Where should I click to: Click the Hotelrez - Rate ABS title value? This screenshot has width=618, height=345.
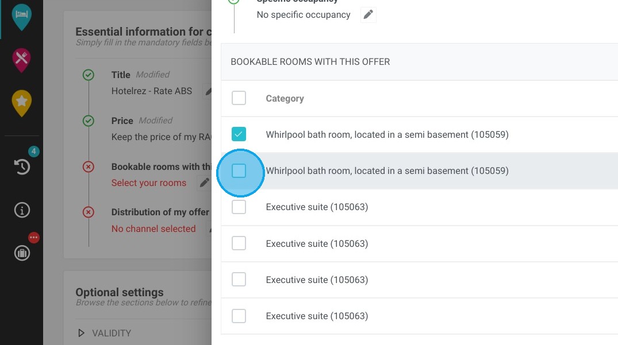152,91
